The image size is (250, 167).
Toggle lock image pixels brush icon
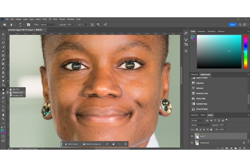click(200, 130)
